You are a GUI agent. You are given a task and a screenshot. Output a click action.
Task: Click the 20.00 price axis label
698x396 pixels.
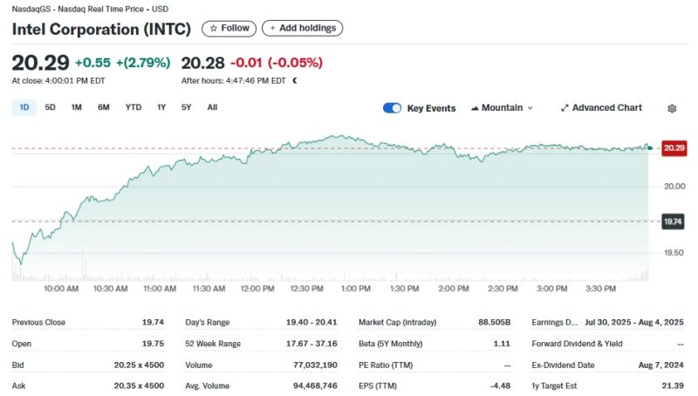[674, 187]
